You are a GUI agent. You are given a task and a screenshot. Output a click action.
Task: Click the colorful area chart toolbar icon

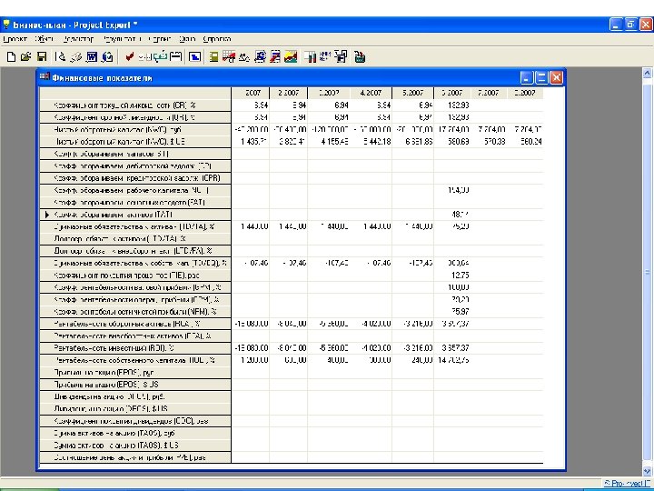pyautogui.click(x=291, y=56)
